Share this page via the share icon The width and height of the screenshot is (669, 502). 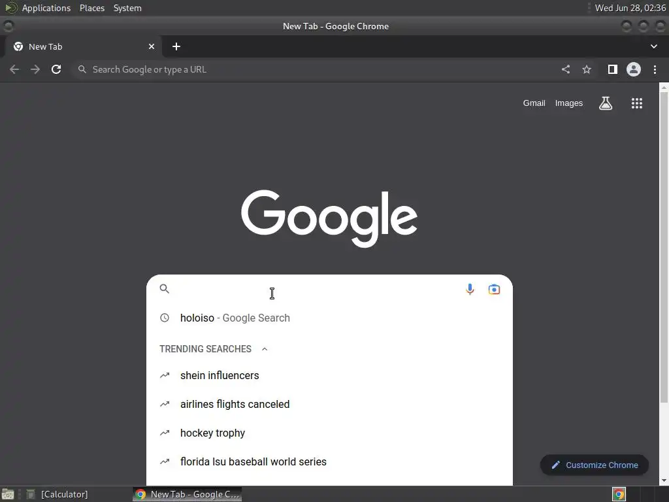pos(566,69)
